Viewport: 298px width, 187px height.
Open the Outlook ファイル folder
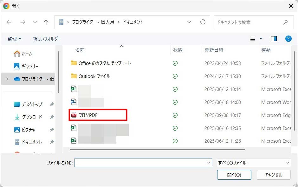click(x=94, y=76)
